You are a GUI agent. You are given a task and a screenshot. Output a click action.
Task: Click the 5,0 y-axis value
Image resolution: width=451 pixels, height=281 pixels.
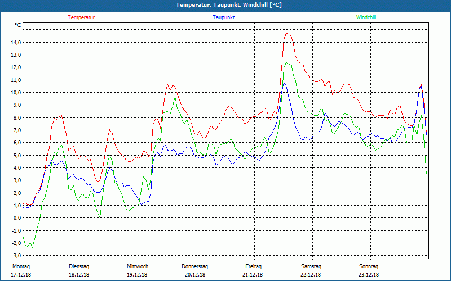(17, 155)
